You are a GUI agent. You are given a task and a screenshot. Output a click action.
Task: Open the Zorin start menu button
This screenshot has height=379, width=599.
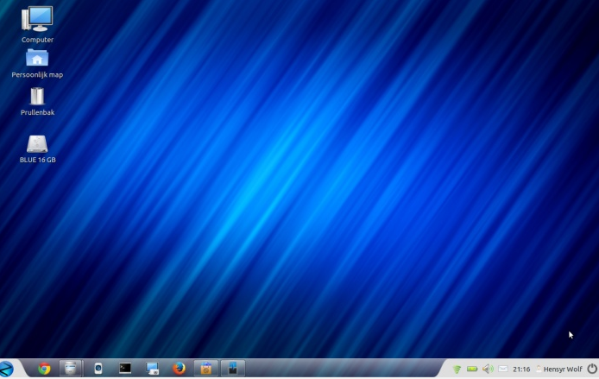pos(7,369)
